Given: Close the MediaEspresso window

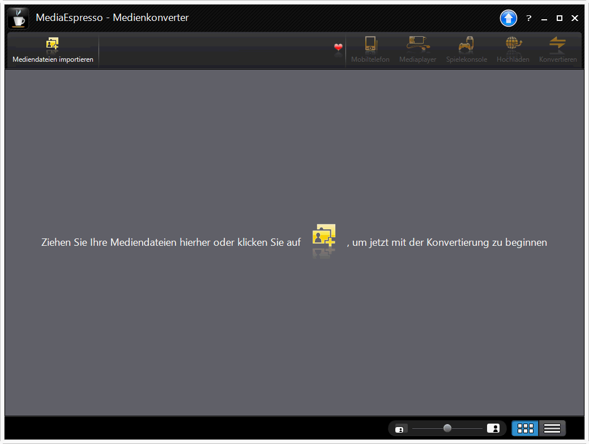Looking at the screenshot, I should tap(575, 18).
